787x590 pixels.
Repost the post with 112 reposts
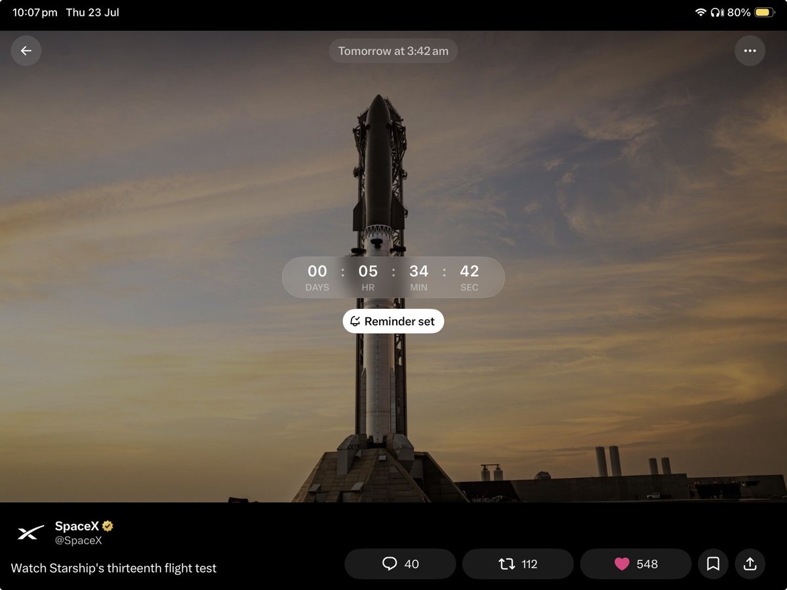[x=518, y=564]
